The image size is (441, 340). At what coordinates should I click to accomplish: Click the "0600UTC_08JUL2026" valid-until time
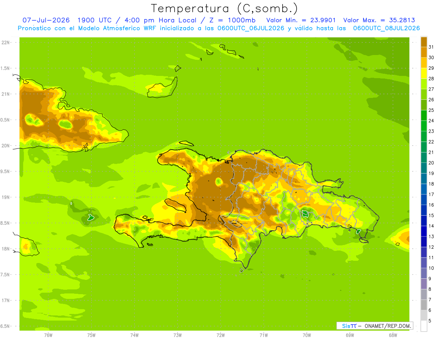tap(387, 28)
